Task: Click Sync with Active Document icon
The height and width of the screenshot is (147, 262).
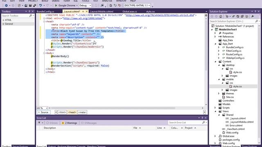Action: coord(233,16)
